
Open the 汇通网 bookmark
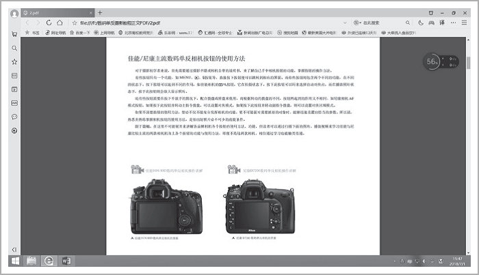[215, 33]
